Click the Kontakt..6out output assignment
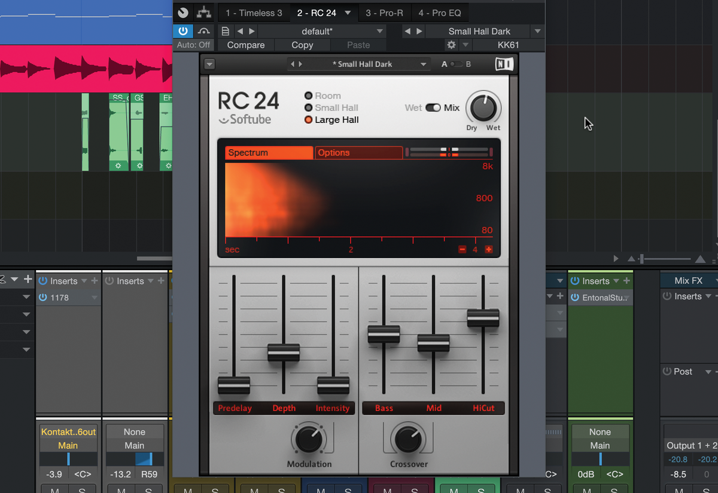This screenshot has width=718, height=493. click(68, 431)
